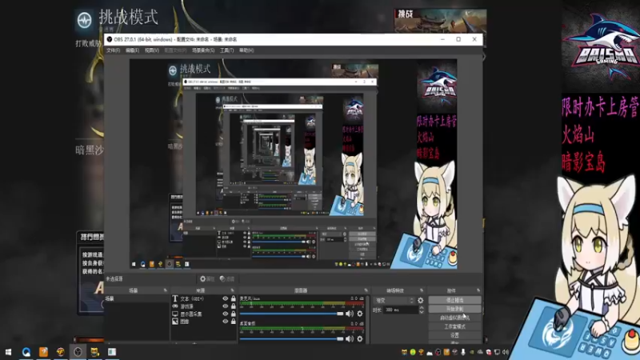Adjust the 麦克风/Aux volume slider
This screenshot has height=360, width=640.
click(292, 314)
